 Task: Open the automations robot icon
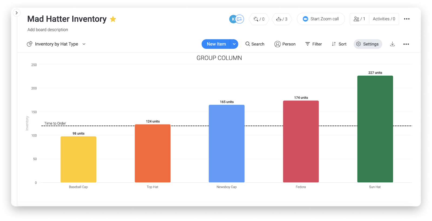click(x=282, y=19)
